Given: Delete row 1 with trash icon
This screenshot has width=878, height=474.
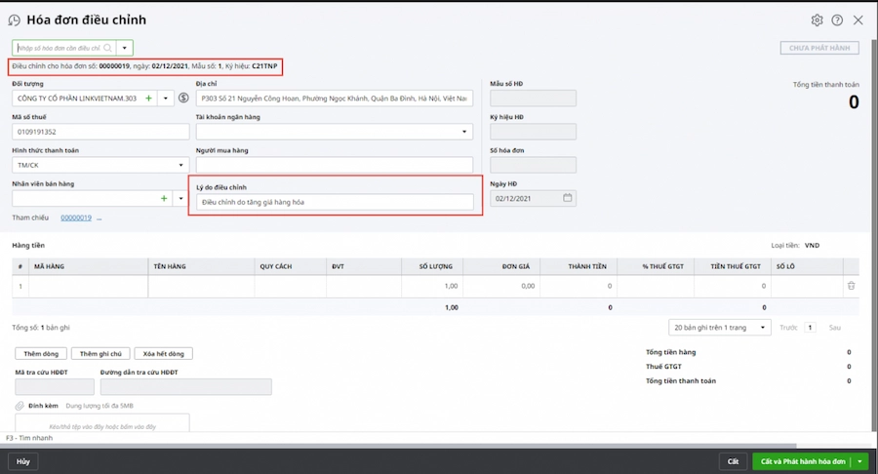Looking at the screenshot, I should point(851,286).
